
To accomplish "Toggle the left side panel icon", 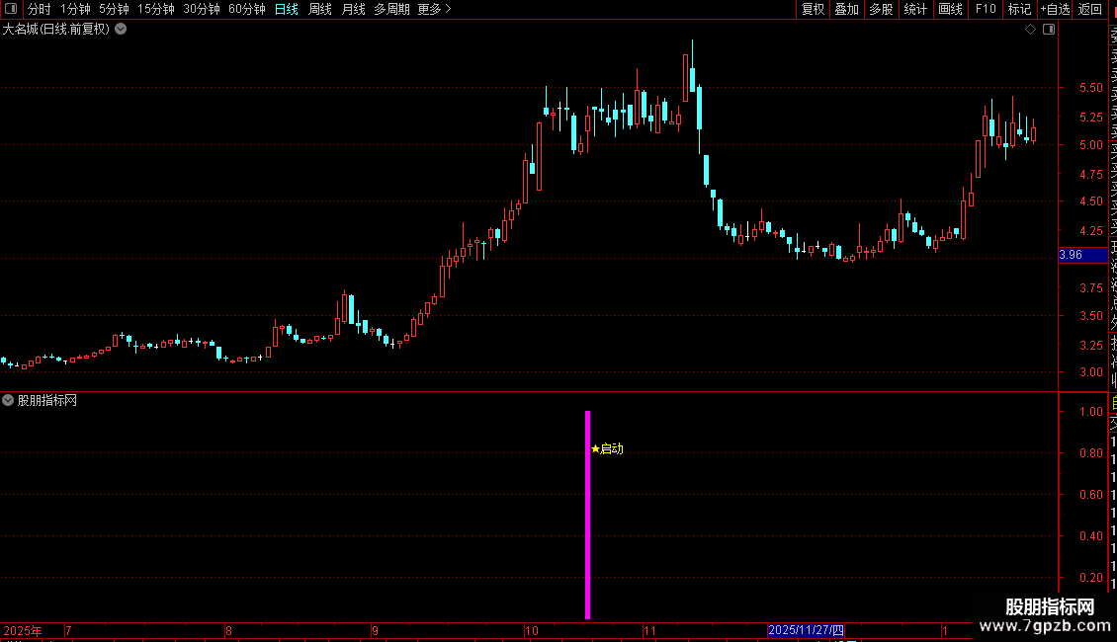I will 11,9.
